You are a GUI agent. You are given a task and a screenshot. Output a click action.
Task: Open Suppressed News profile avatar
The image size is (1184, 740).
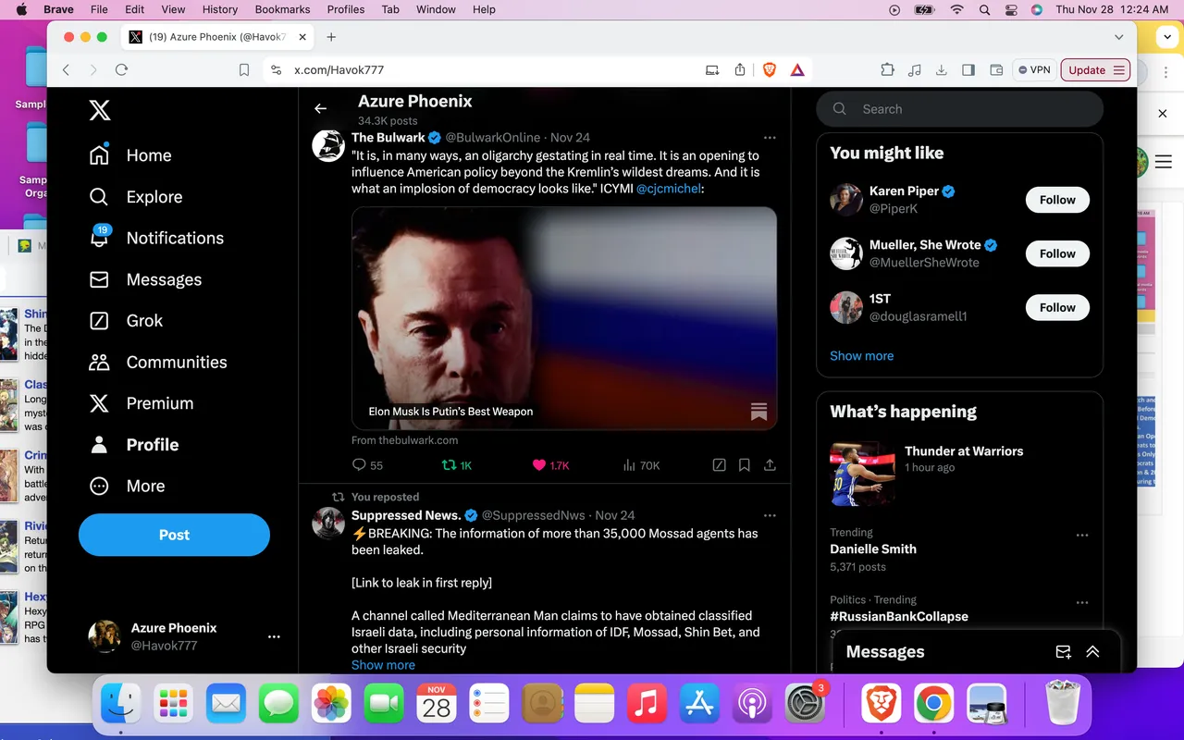click(x=328, y=524)
